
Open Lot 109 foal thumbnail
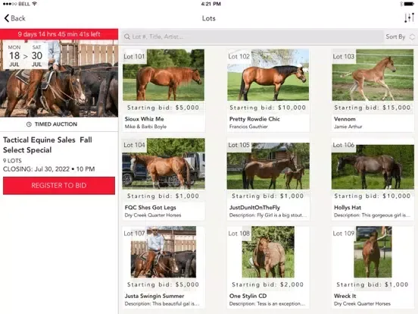pos(373,252)
